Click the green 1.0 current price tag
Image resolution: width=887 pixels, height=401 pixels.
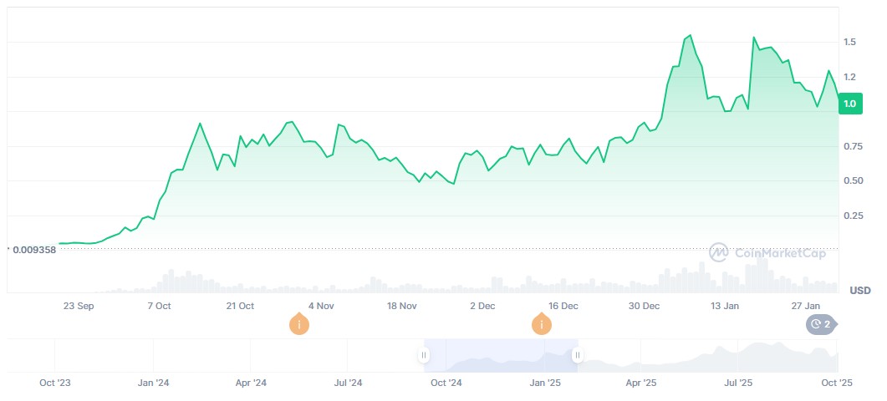click(x=850, y=104)
